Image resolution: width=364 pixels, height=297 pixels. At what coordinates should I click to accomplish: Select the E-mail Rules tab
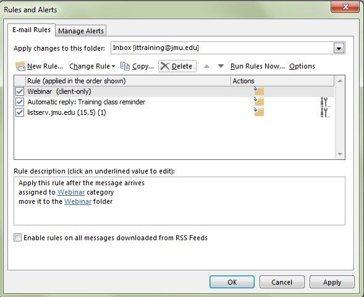[x=32, y=30]
